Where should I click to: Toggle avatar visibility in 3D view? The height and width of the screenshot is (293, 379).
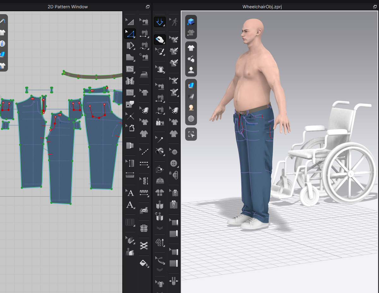pyautogui.click(x=191, y=70)
